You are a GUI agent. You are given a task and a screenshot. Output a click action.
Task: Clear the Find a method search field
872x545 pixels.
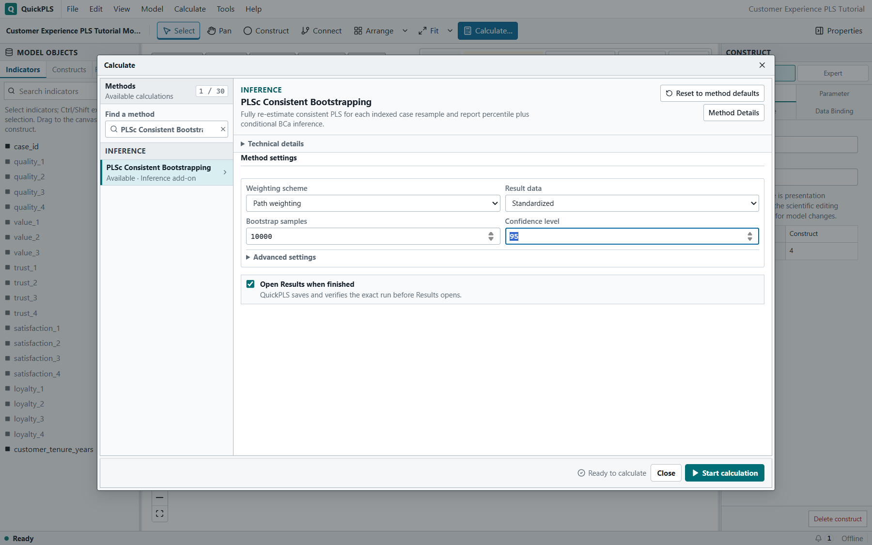coord(223,129)
